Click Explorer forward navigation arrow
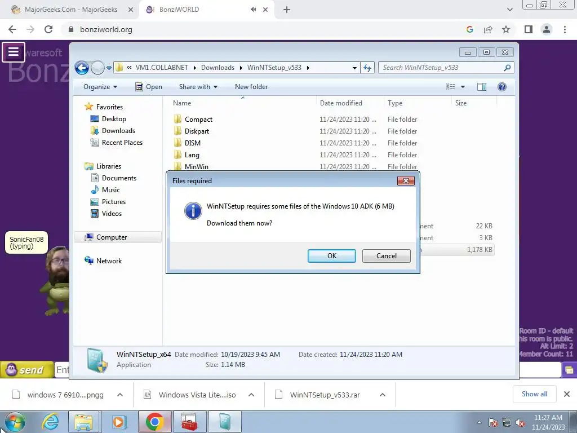577x433 pixels. coord(97,68)
